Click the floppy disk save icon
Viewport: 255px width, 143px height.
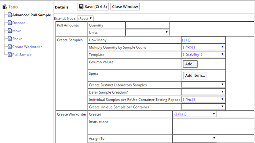pos(81,7)
